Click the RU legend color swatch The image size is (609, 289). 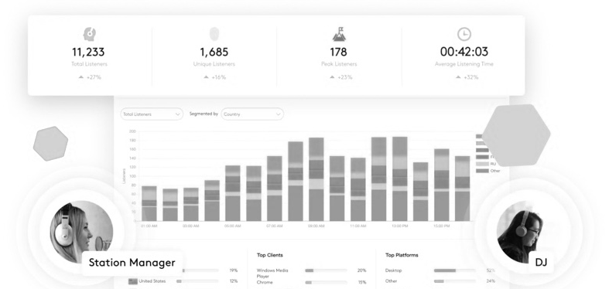482,164
